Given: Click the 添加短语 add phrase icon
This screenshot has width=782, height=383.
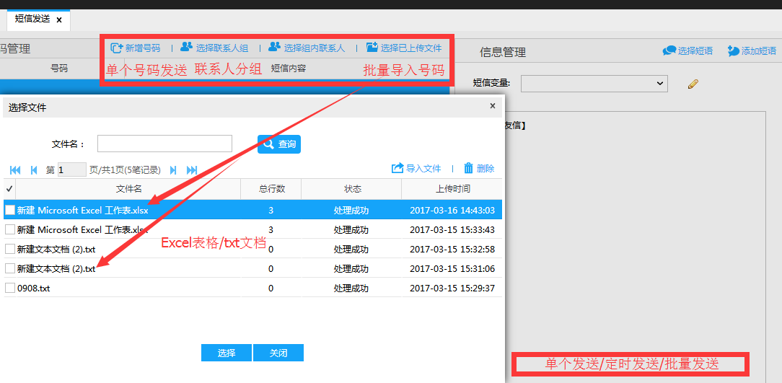Looking at the screenshot, I should pyautogui.click(x=734, y=50).
